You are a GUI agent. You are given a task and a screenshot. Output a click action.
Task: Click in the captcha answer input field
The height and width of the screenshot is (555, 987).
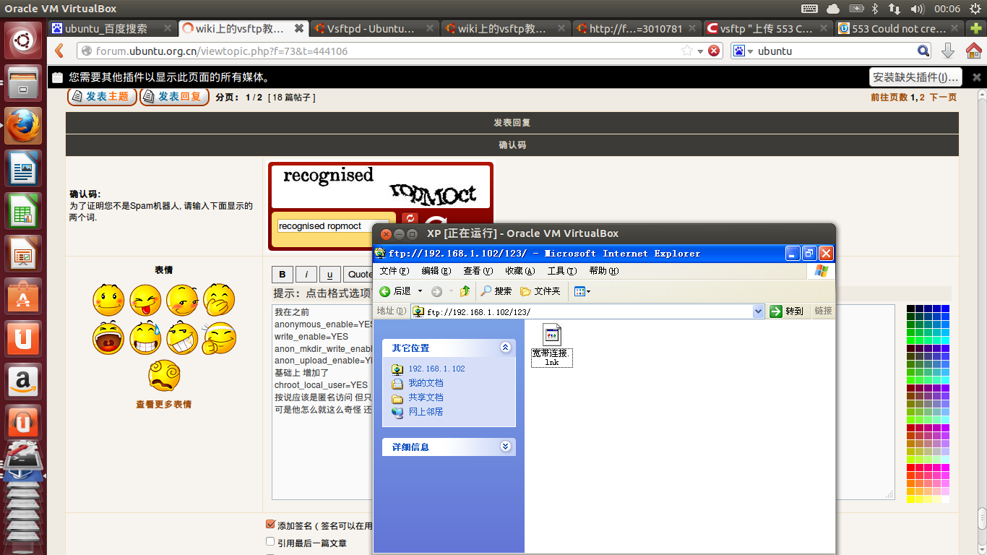click(x=334, y=226)
